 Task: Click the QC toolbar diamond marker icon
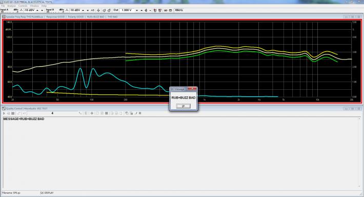[92, 113]
